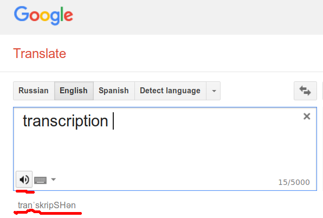Viewport: 323px width, 218px height.
Task: Open the Translate home link
Action: (x=40, y=54)
